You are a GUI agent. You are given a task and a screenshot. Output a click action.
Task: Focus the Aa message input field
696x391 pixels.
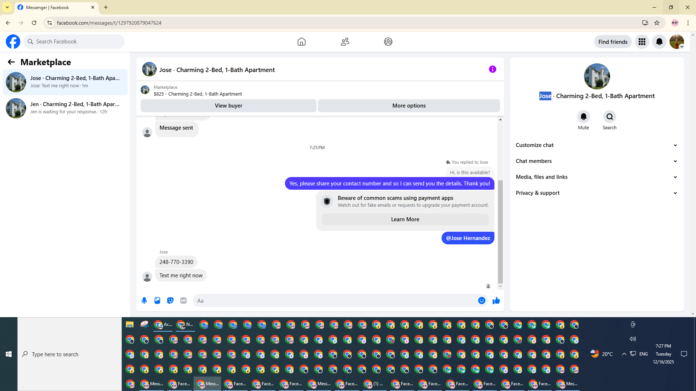pyautogui.click(x=335, y=300)
